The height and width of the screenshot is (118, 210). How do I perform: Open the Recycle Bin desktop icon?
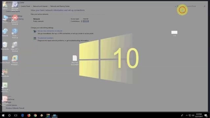click(x=5, y=46)
